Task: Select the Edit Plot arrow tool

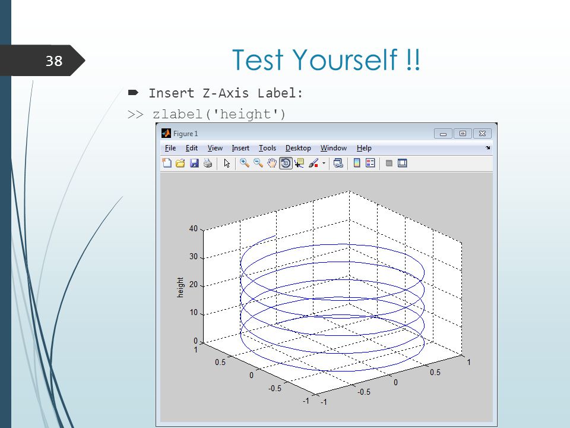Action: [227, 163]
